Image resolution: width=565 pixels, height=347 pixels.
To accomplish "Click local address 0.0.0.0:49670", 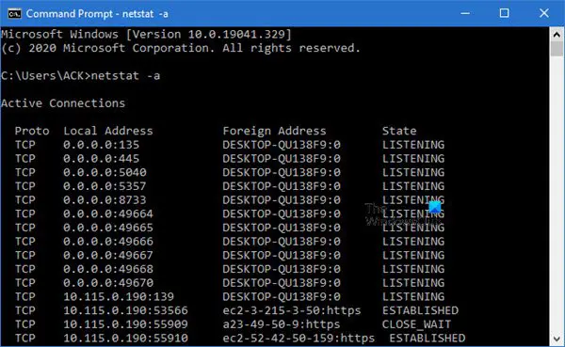I will (x=108, y=282).
